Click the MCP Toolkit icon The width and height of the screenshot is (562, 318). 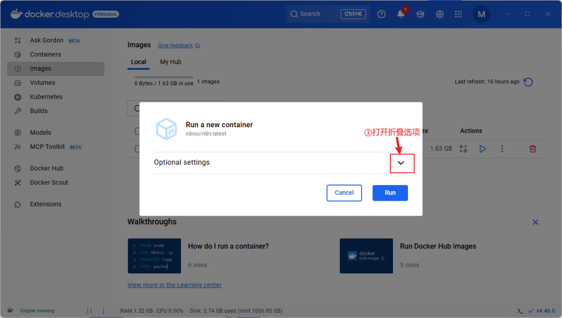pyautogui.click(x=18, y=147)
